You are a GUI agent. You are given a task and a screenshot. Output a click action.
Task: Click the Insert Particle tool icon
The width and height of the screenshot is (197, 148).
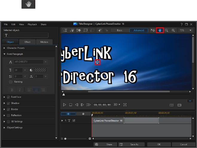(x=72, y=30)
